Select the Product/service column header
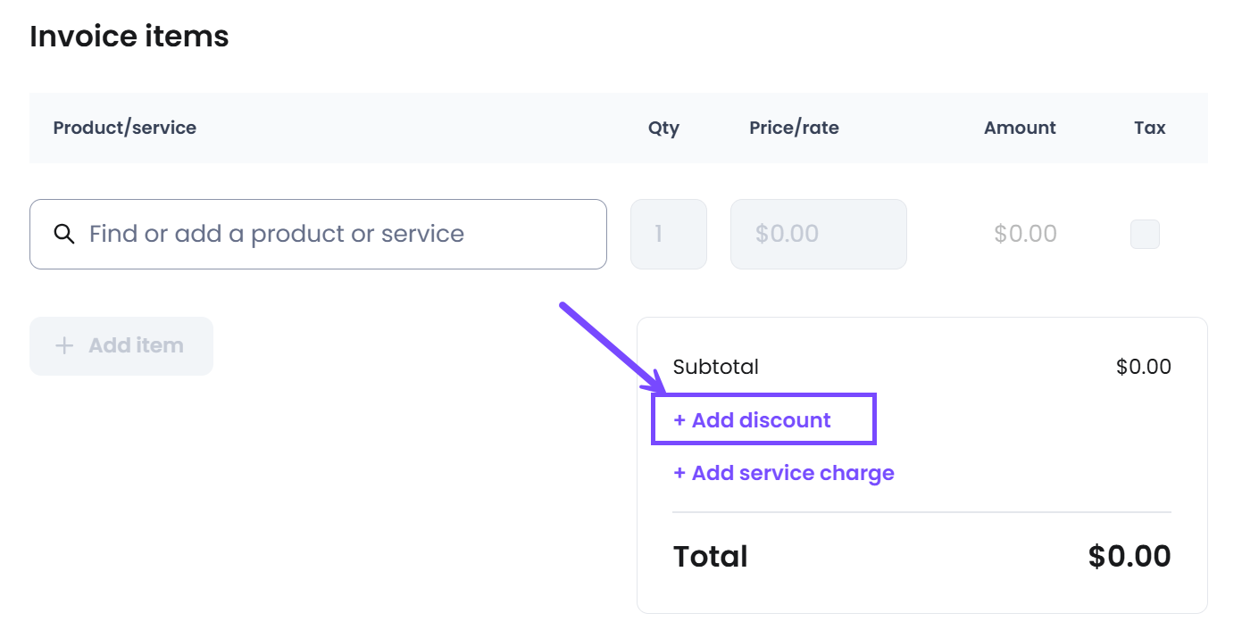The width and height of the screenshot is (1242, 638). (x=124, y=128)
